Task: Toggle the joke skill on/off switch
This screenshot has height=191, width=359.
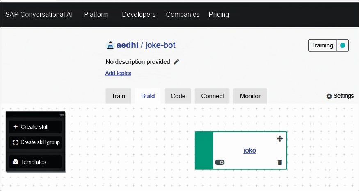Action: click(220, 162)
